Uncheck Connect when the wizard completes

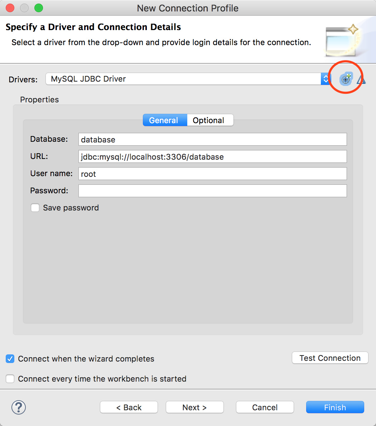tap(10, 359)
